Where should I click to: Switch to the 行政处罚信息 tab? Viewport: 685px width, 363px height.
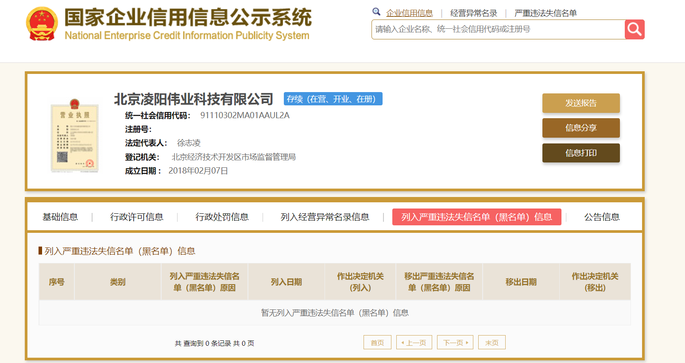tap(222, 217)
